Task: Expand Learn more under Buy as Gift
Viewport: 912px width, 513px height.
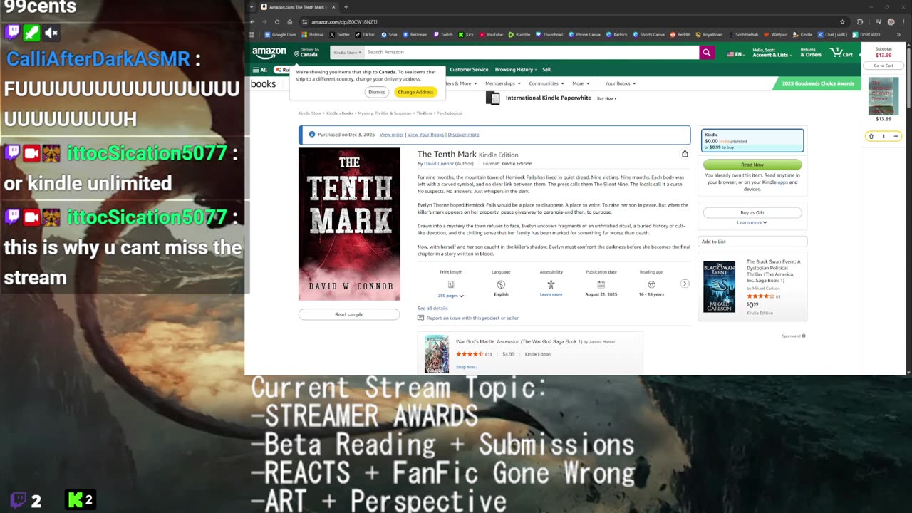Action: coord(752,222)
